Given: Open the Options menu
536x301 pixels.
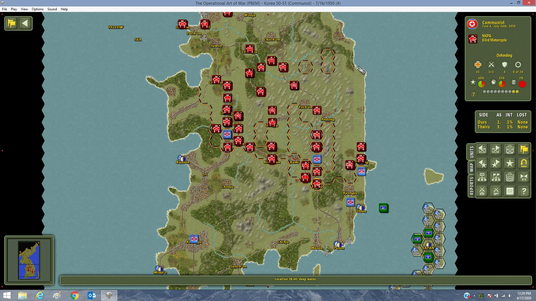Looking at the screenshot, I should coord(38,9).
